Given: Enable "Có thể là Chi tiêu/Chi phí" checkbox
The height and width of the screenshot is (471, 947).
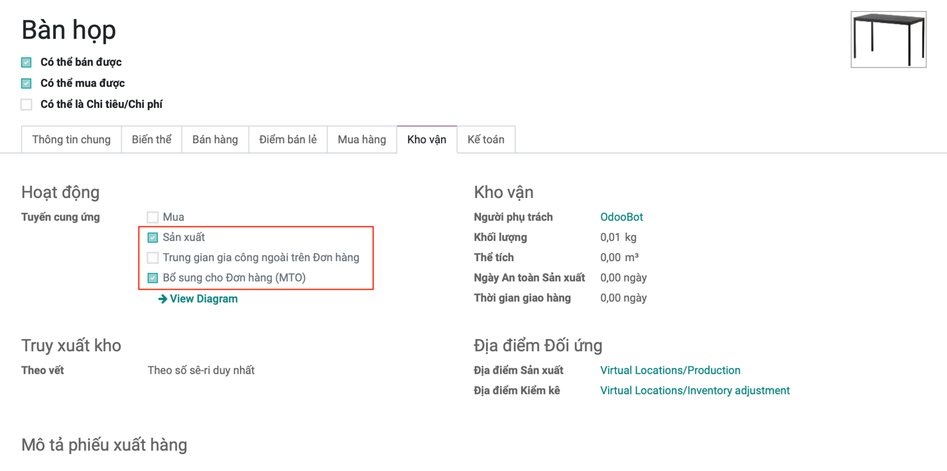Looking at the screenshot, I should pyautogui.click(x=27, y=105).
